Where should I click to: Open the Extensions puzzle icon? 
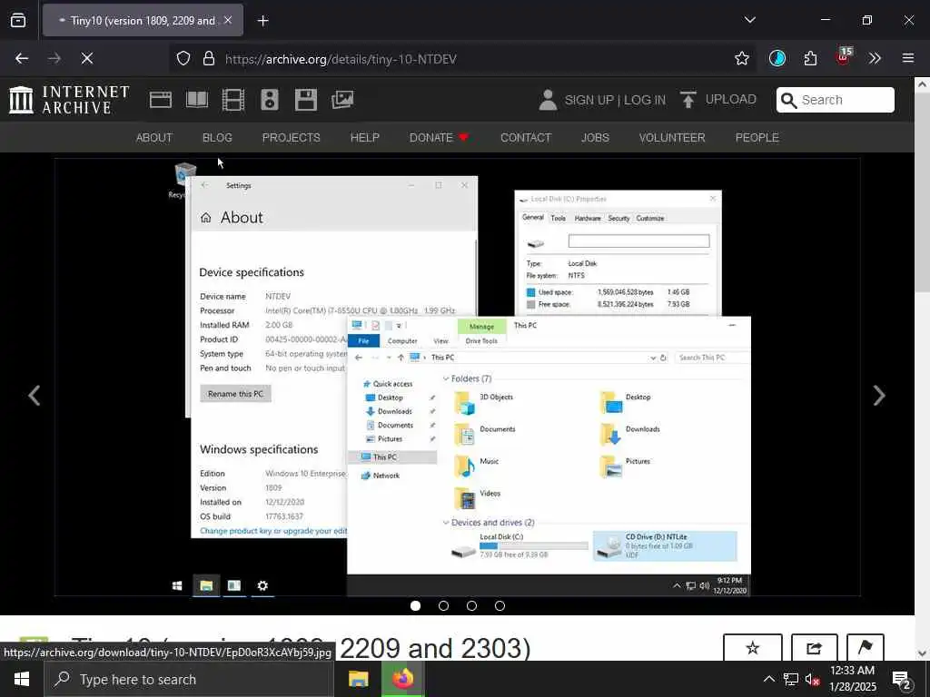[810, 58]
